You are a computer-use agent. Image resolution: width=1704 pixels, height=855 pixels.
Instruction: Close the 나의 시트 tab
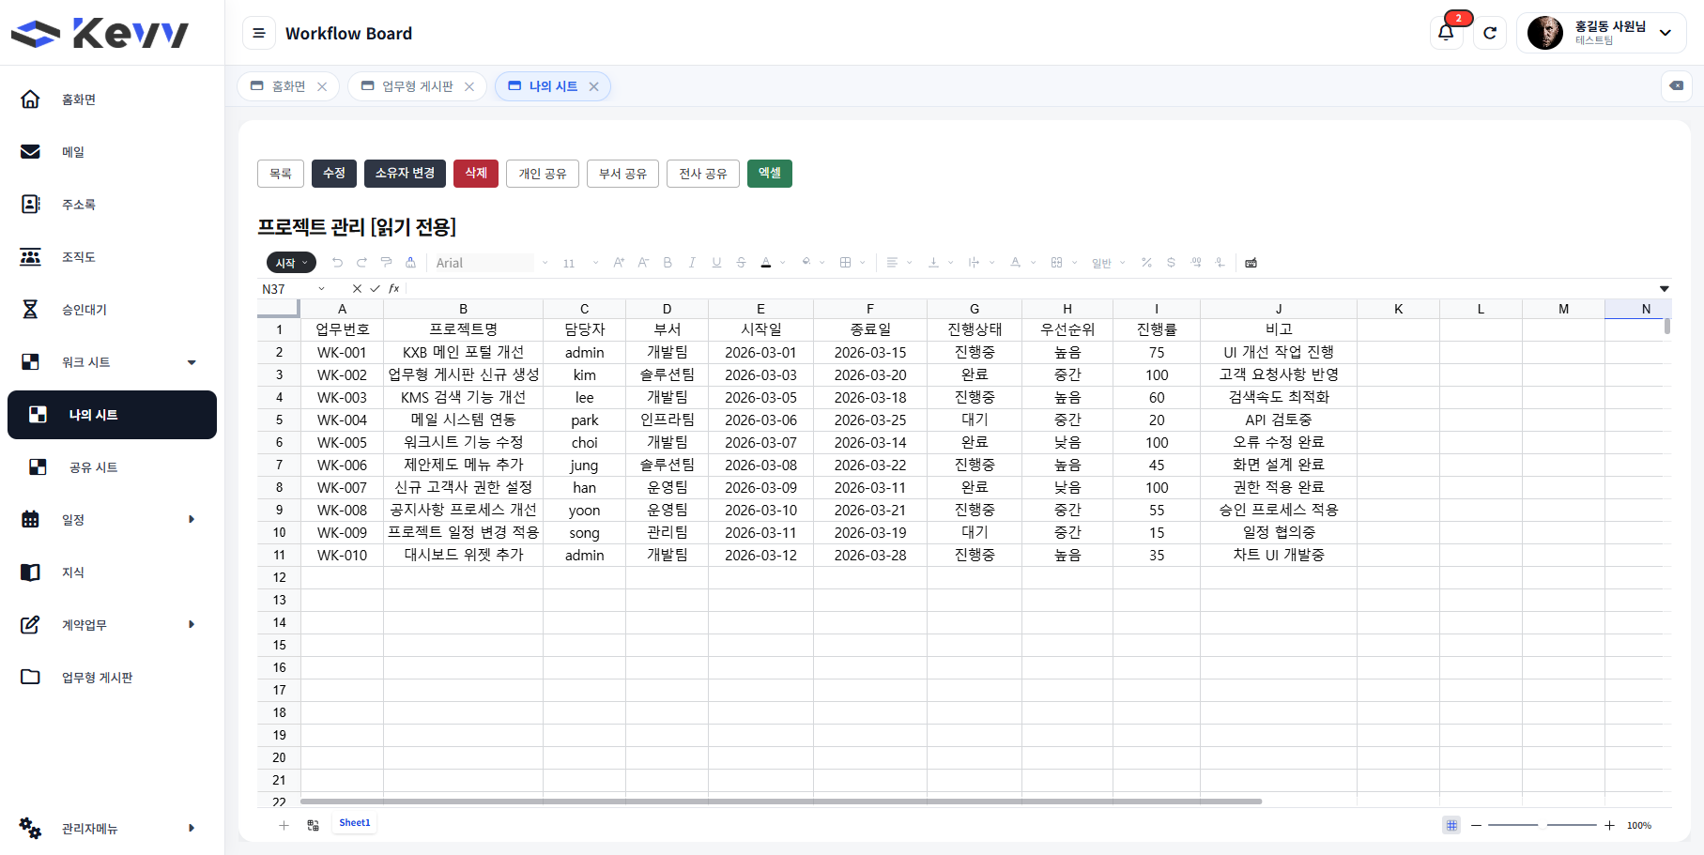click(593, 86)
